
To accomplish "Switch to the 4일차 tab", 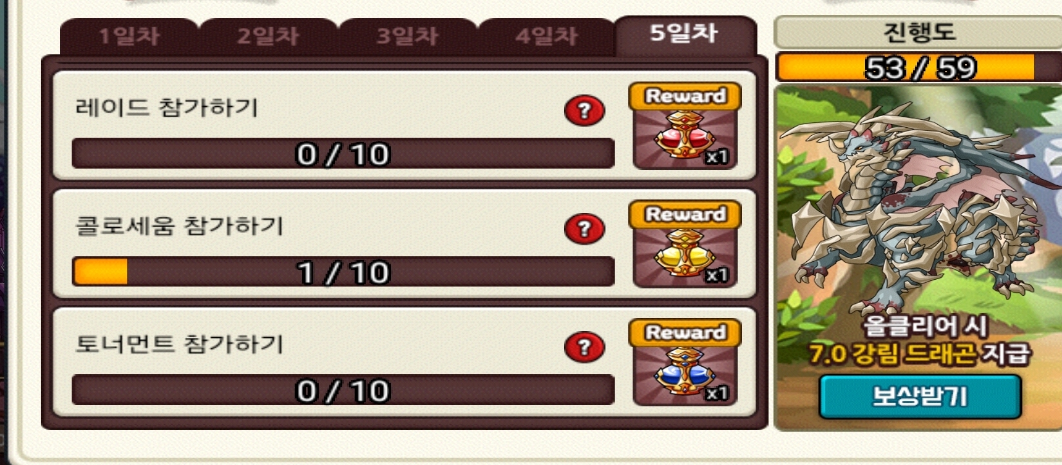I will 546,36.
